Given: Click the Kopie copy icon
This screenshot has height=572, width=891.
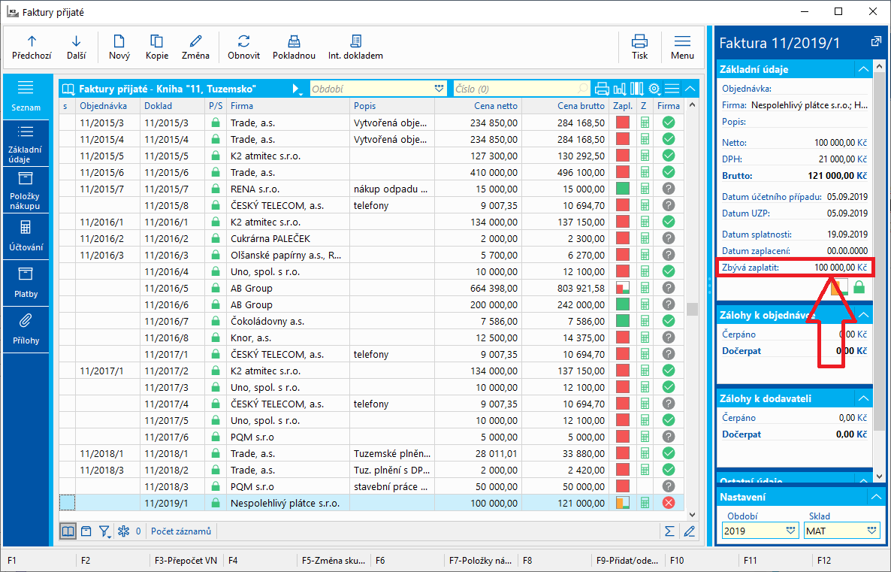Looking at the screenshot, I should pos(156,42).
